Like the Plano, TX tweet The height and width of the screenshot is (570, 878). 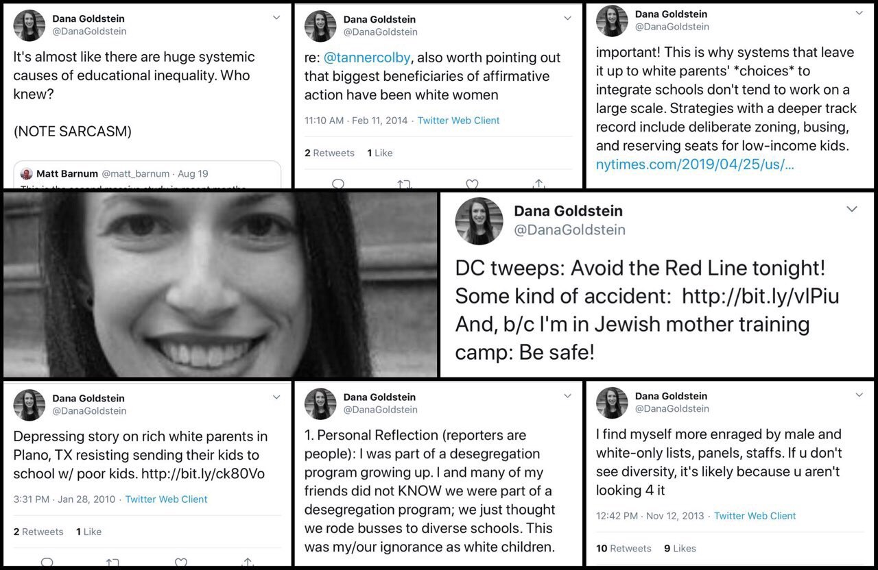[180, 562]
